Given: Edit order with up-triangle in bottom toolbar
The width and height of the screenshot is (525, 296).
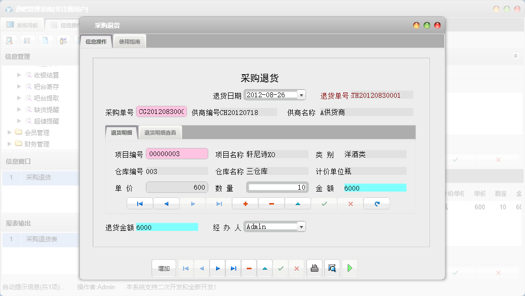Looking at the screenshot, I should (x=265, y=268).
